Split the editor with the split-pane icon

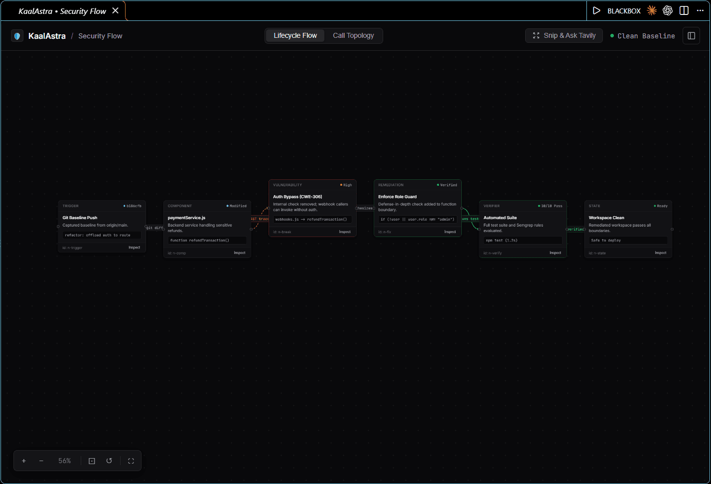[x=684, y=10]
